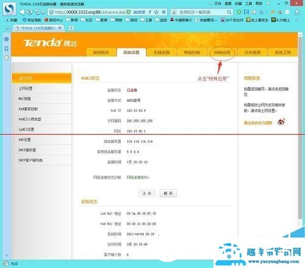Click the browser search box
Viewport: 305px width, 268px height.
pyautogui.click(x=201, y=12)
